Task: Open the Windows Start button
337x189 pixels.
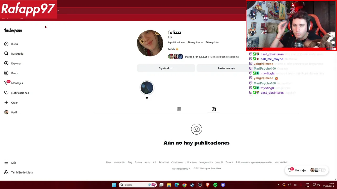Action: click(114, 185)
